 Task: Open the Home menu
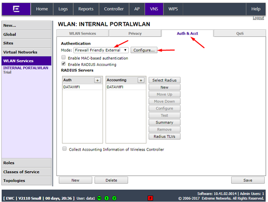point(42,9)
